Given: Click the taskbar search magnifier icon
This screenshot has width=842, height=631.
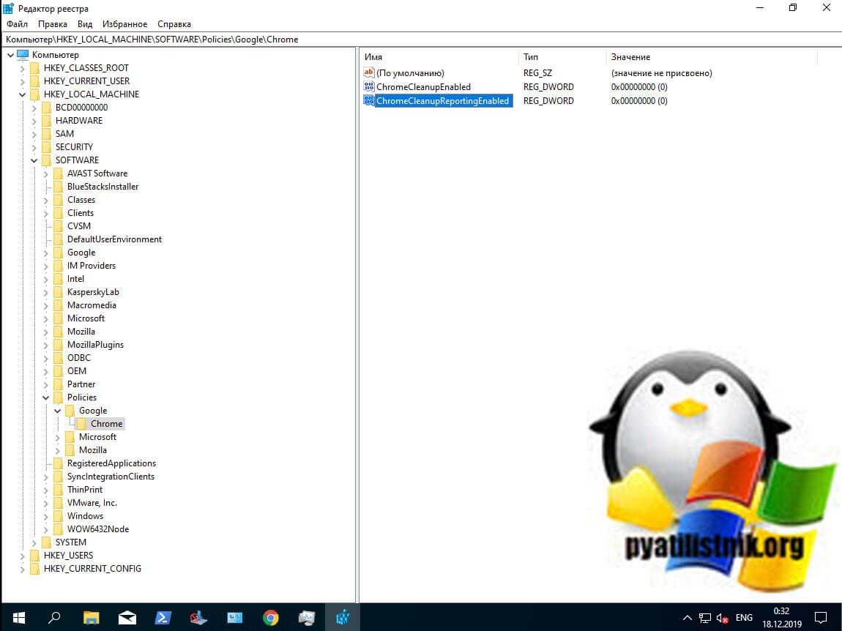Looking at the screenshot, I should pos(54,617).
